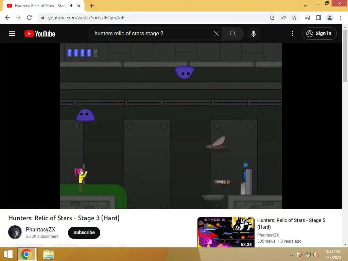348x261 pixels.
Task: Go back to the previous page
Action: point(7,18)
